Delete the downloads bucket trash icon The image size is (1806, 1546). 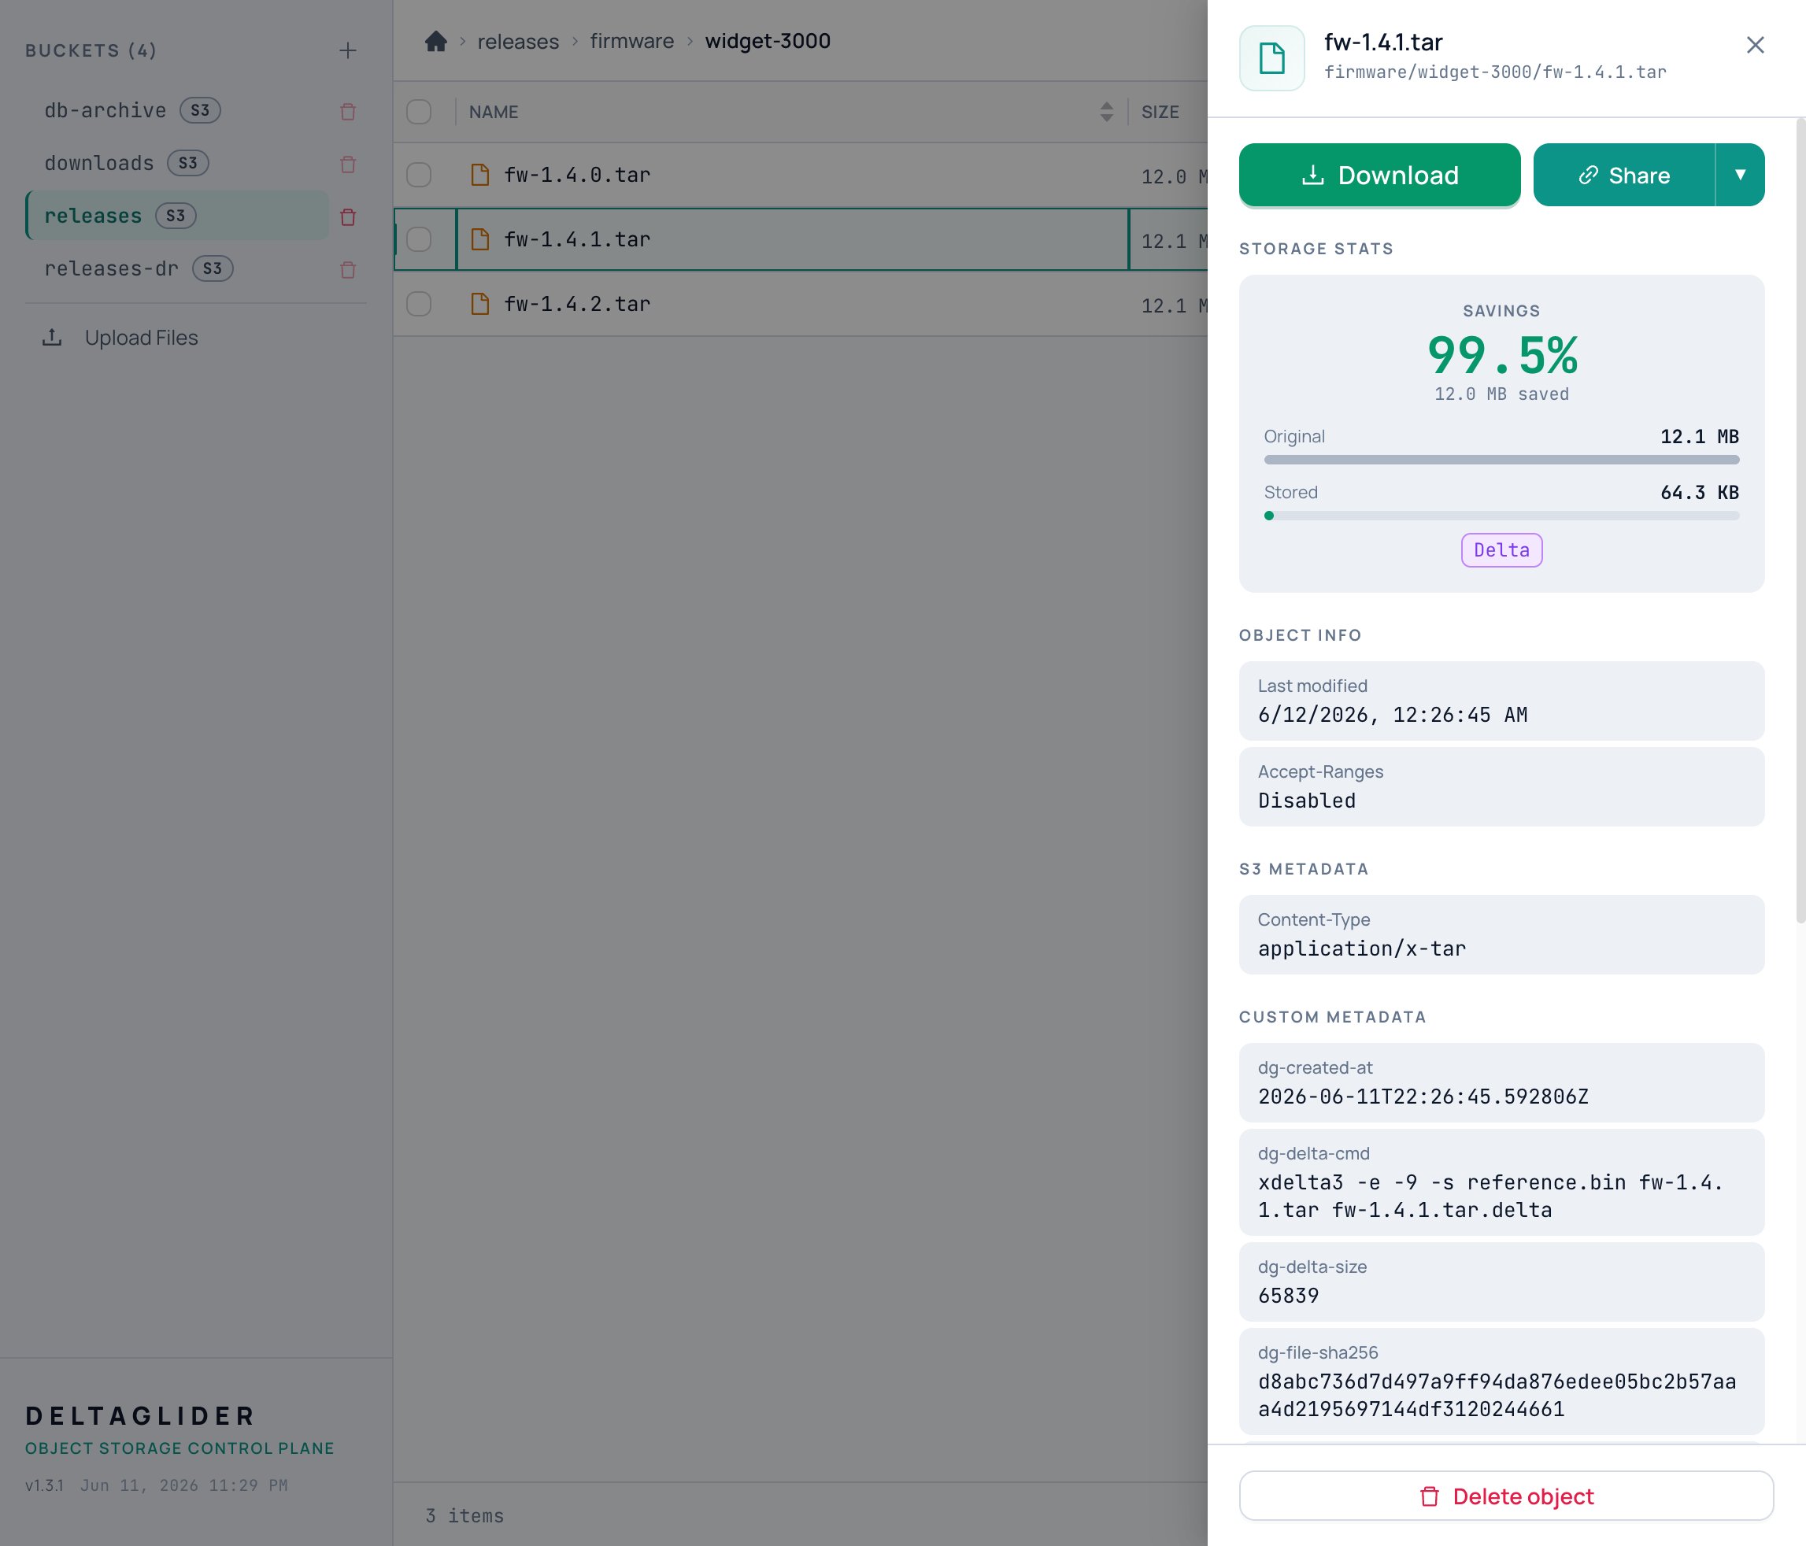coord(348,164)
